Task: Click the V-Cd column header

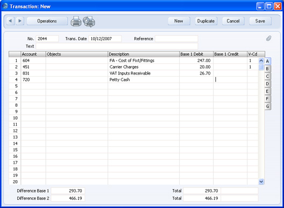Action: tap(256, 54)
